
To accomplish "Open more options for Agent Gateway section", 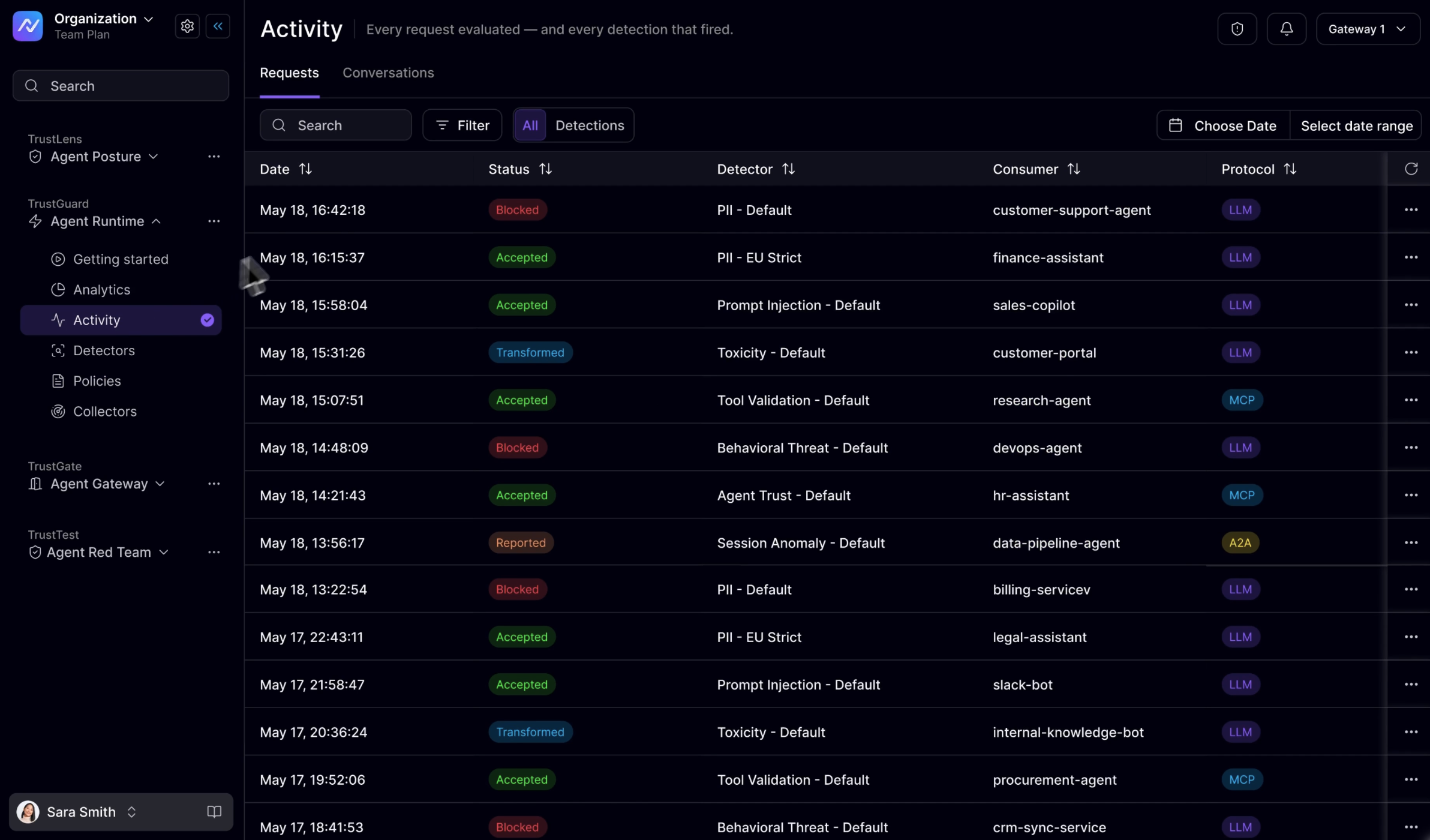I will [214, 484].
